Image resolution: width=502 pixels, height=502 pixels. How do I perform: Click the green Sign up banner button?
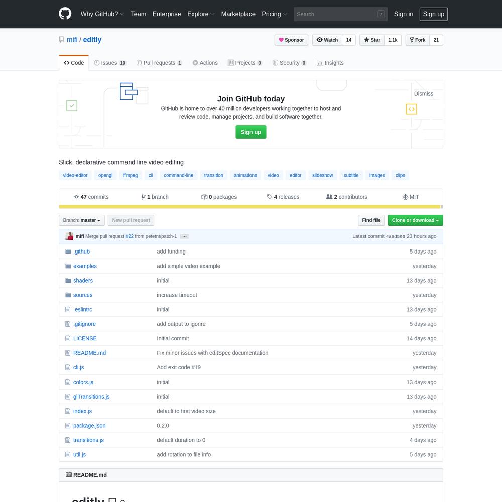[x=250, y=132]
